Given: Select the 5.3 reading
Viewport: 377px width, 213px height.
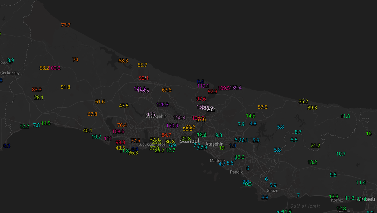Looking at the screenshot, I should point(256,140).
